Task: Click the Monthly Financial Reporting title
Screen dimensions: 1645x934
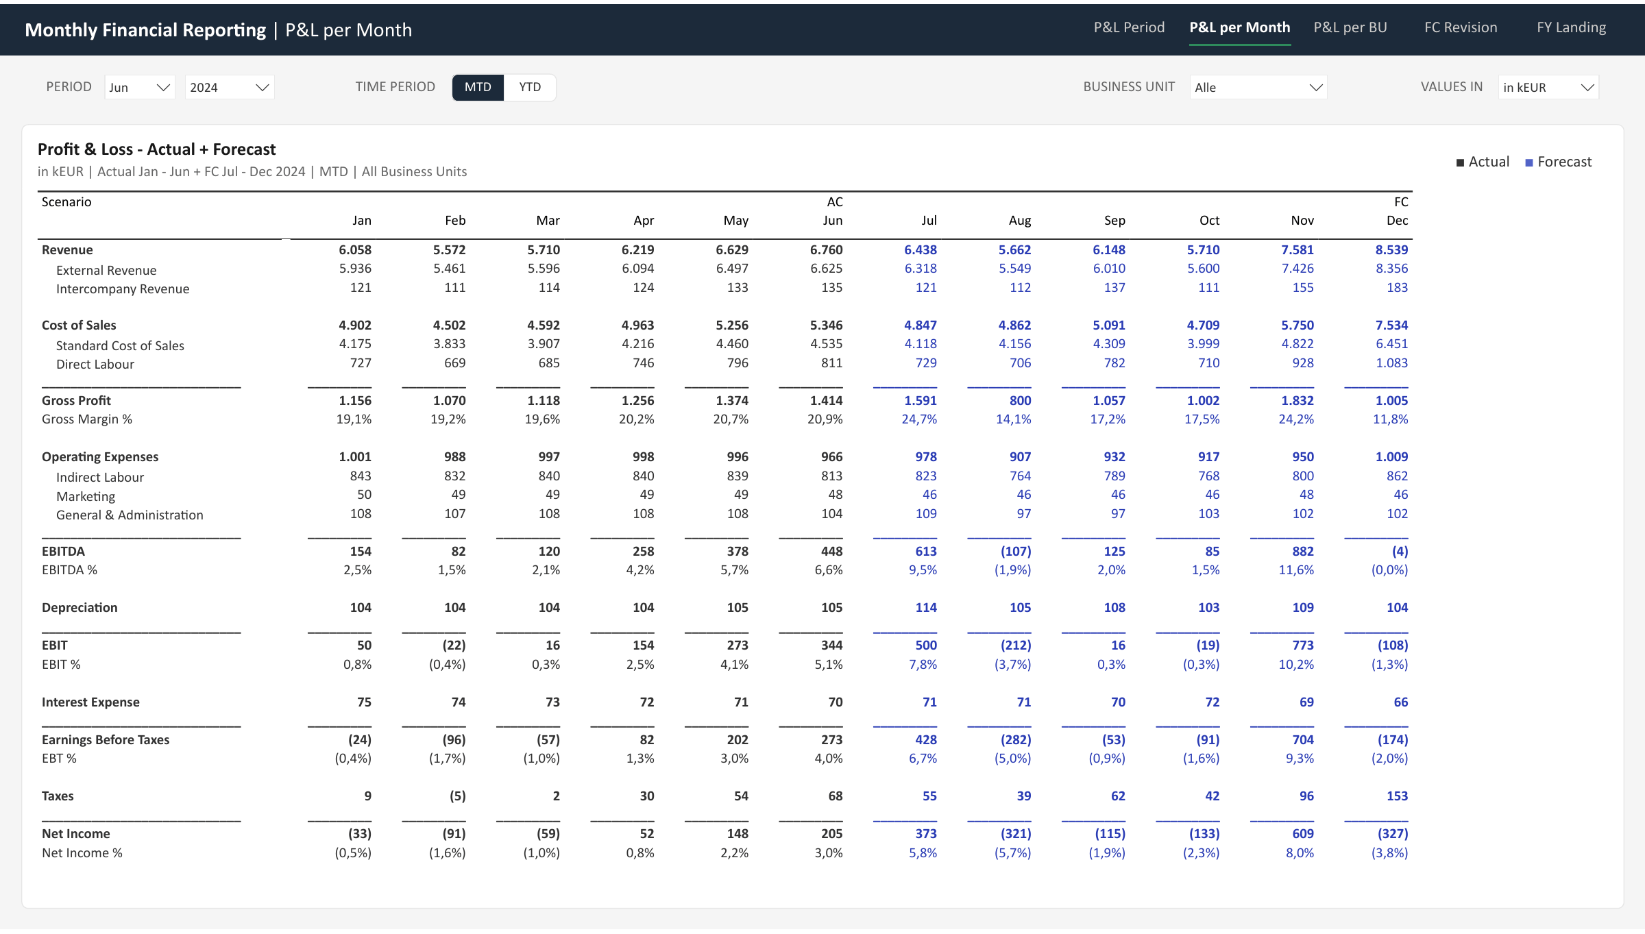Action: 145,30
